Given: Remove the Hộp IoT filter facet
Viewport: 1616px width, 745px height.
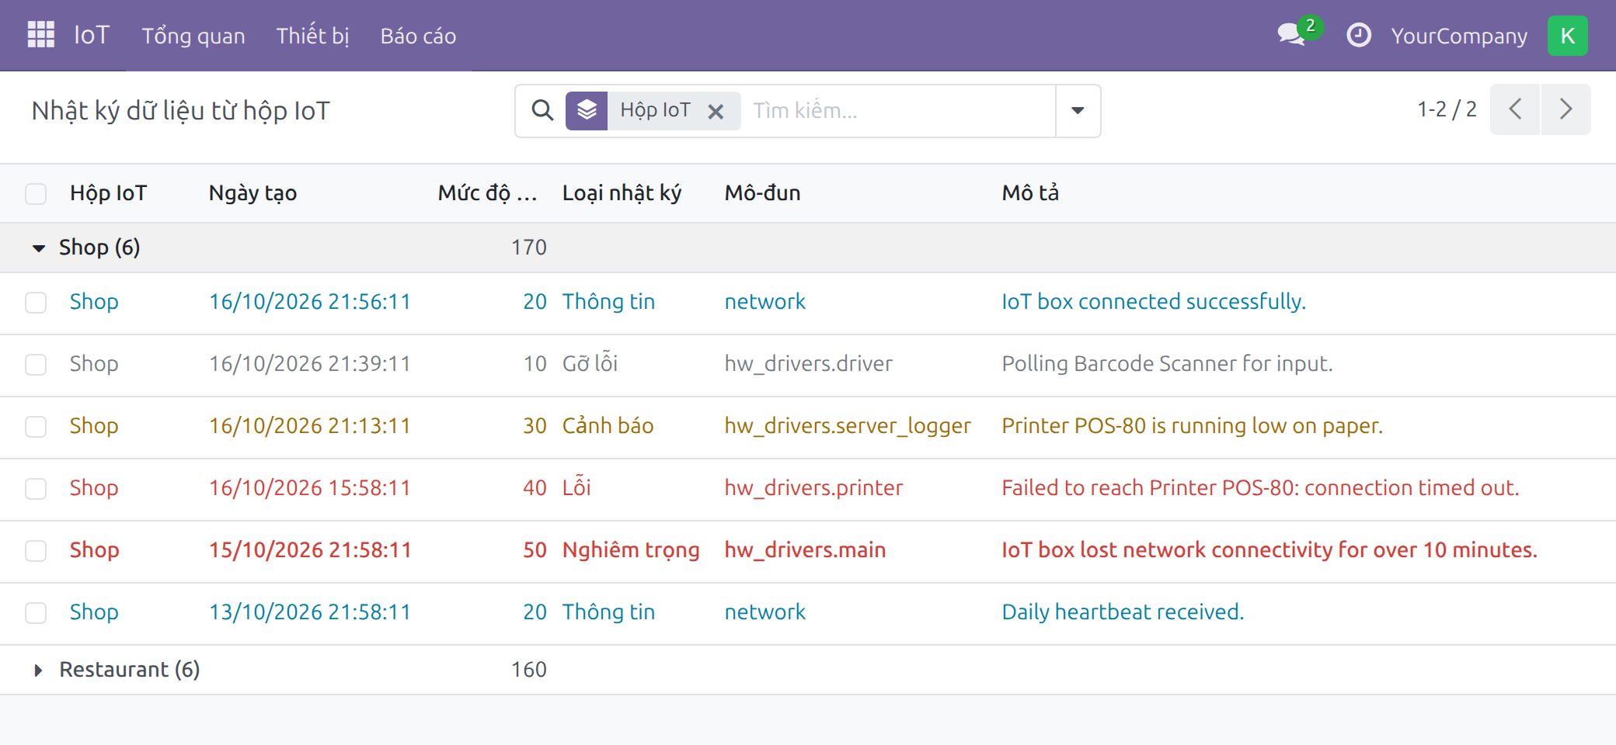Looking at the screenshot, I should (x=716, y=112).
